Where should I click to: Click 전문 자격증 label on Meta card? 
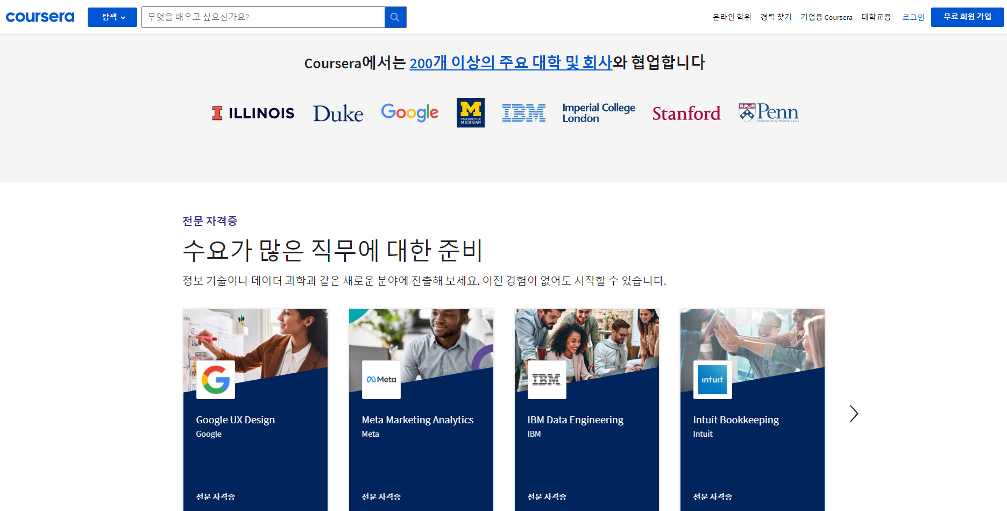coord(381,497)
